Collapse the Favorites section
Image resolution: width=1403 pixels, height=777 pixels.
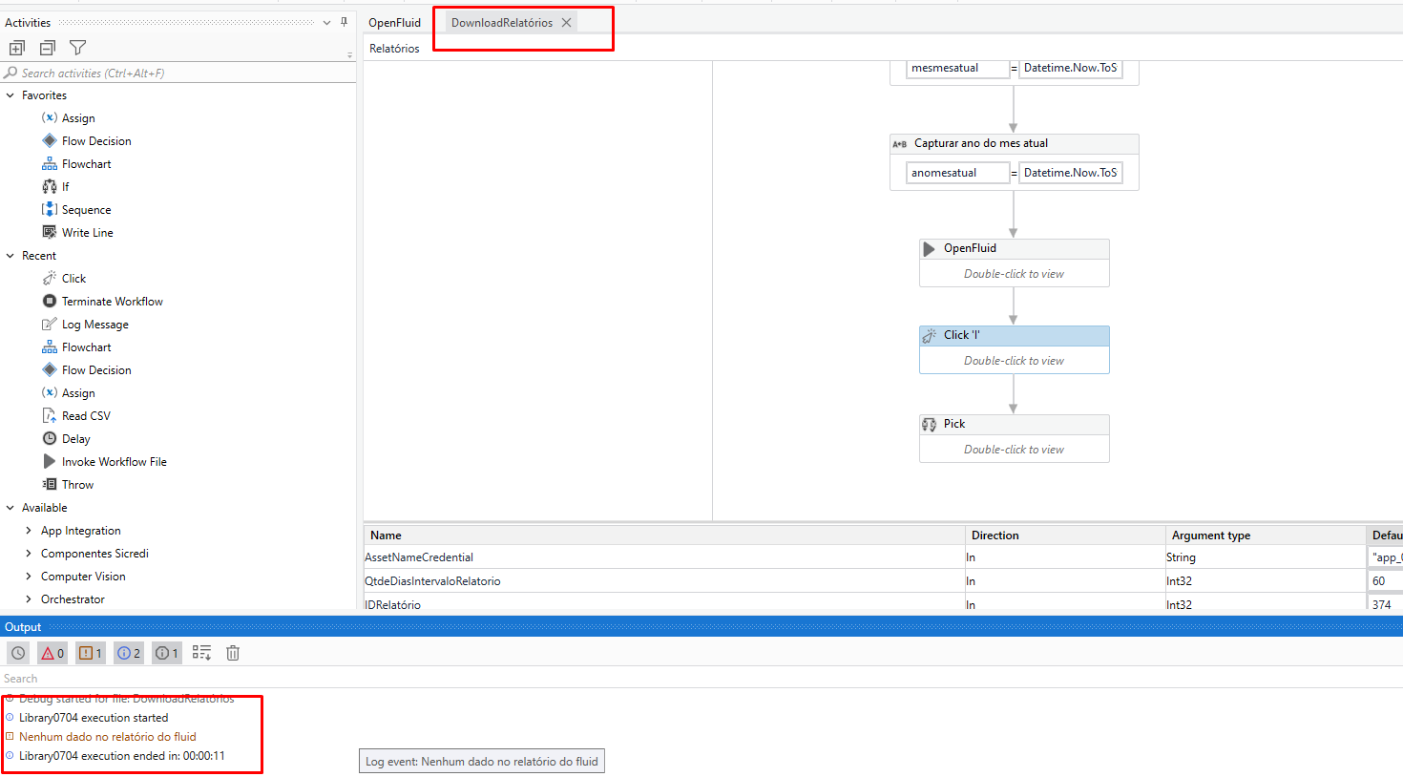pyautogui.click(x=11, y=94)
